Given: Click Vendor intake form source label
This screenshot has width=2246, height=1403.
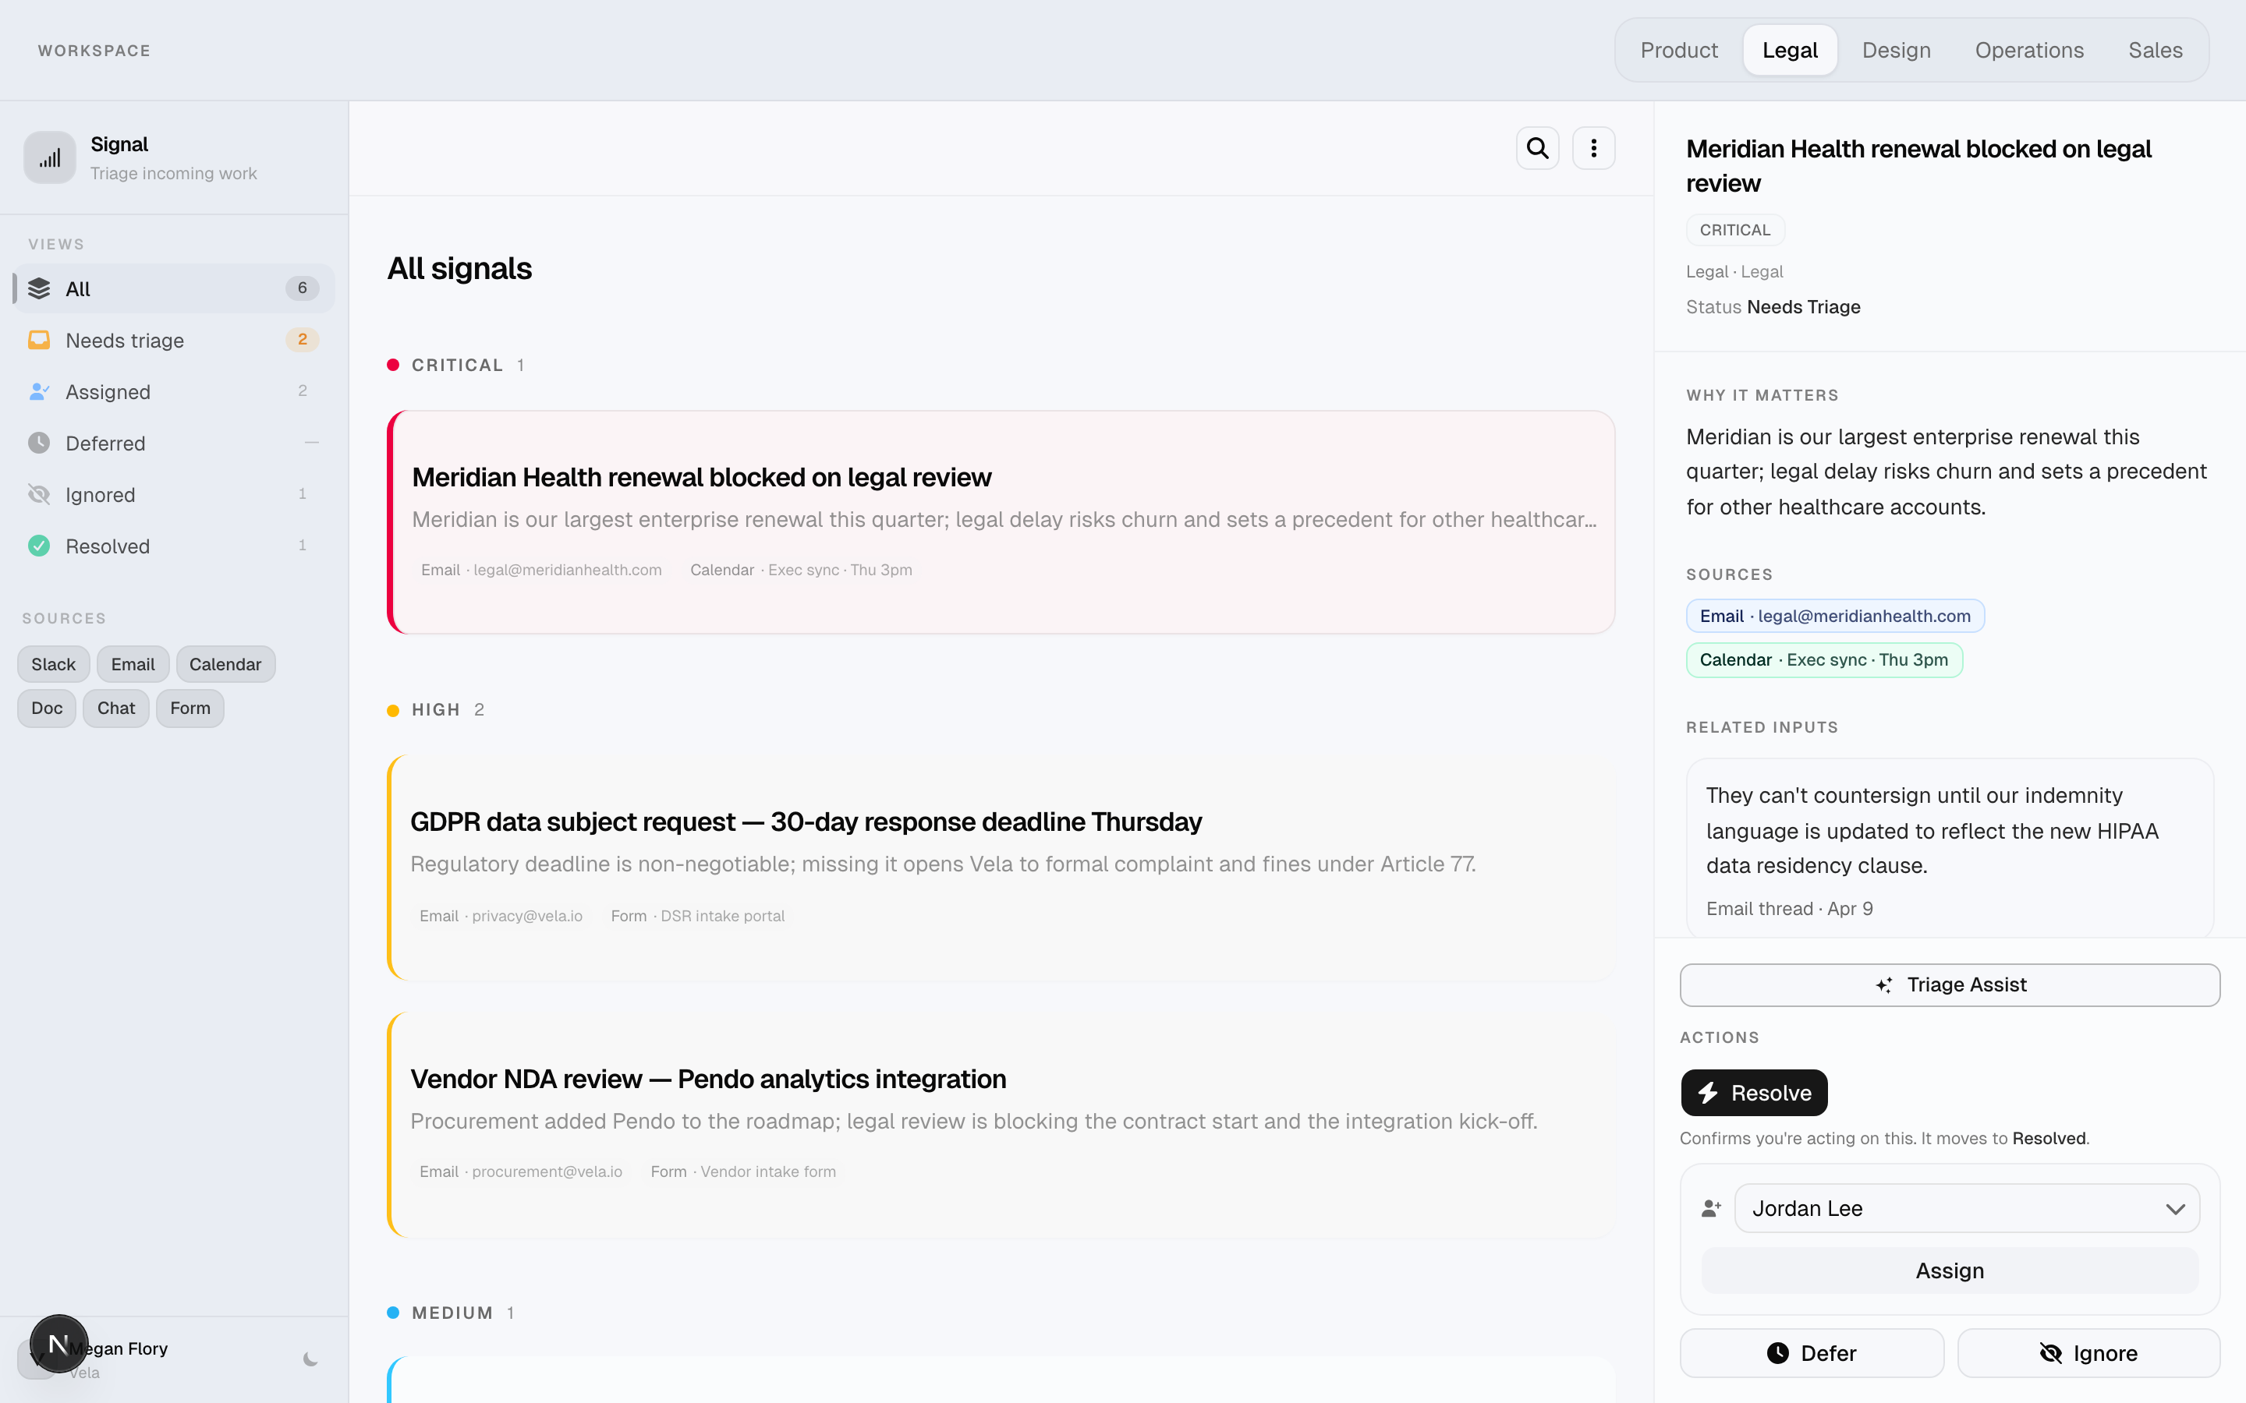Looking at the screenshot, I should (x=743, y=1172).
